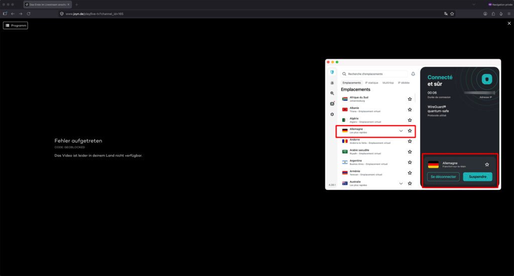Click the WireGuard quantum-safe protocol text
The image size is (514, 276).
pos(438,109)
